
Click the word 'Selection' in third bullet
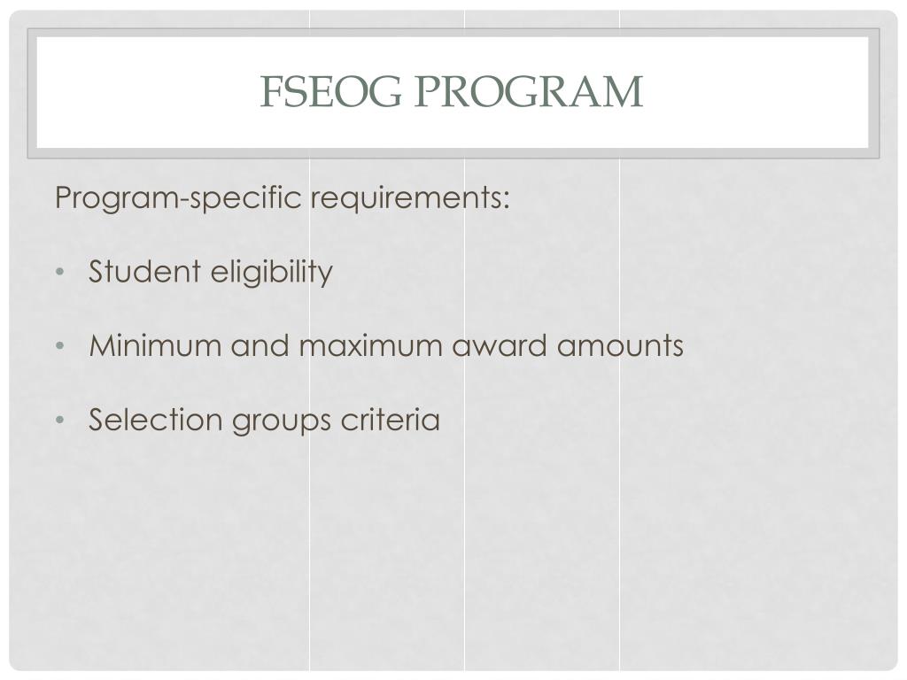pos(155,420)
